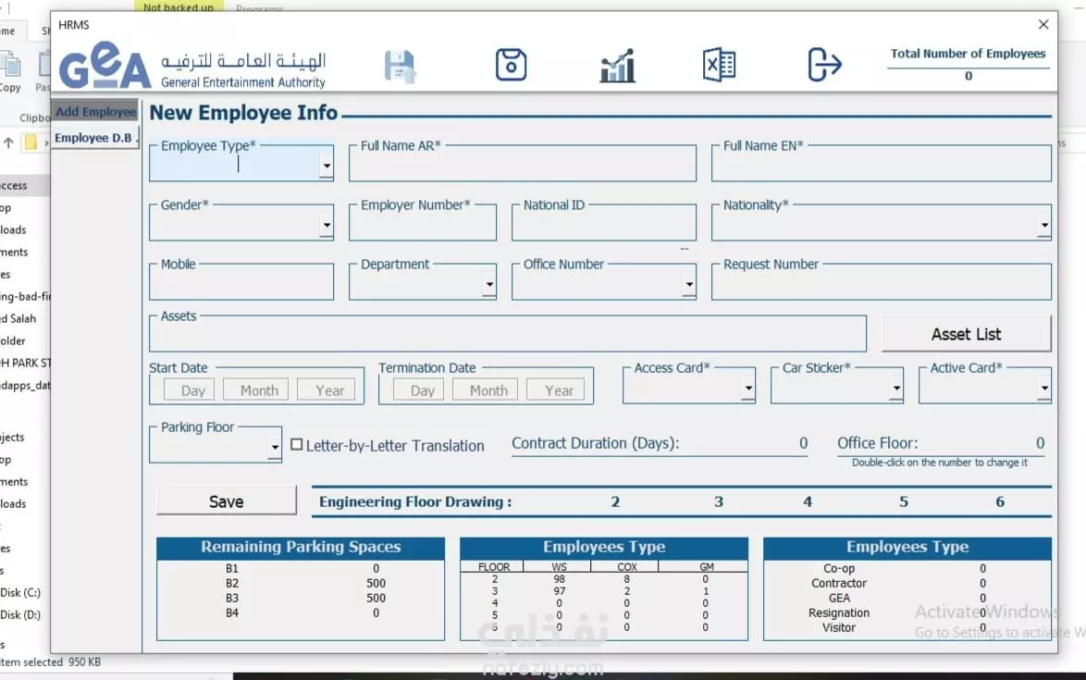The image size is (1086, 680).
Task: Tick the Letter-by-Letter Translation checkbox
Action: coord(296,445)
